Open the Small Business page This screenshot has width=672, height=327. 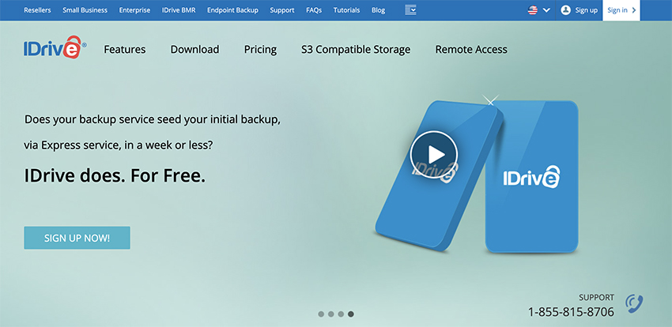(x=85, y=10)
